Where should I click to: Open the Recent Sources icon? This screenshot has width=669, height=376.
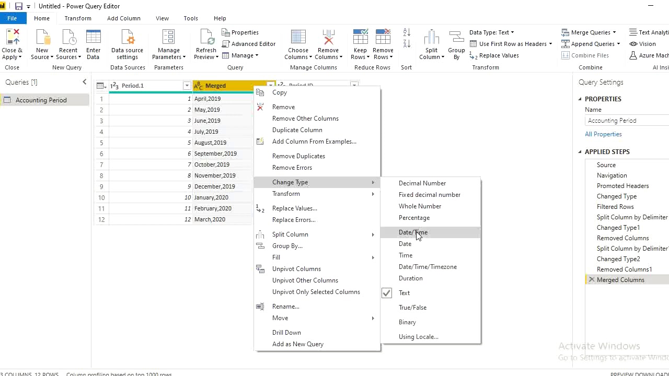(x=68, y=38)
